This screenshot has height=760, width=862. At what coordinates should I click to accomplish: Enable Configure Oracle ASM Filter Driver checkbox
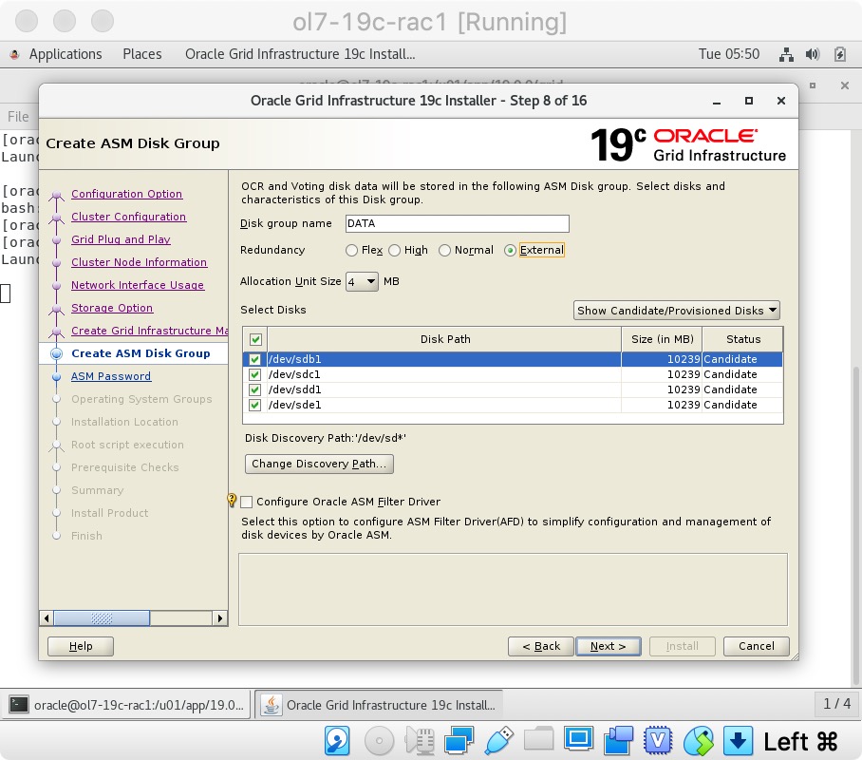[x=246, y=502]
